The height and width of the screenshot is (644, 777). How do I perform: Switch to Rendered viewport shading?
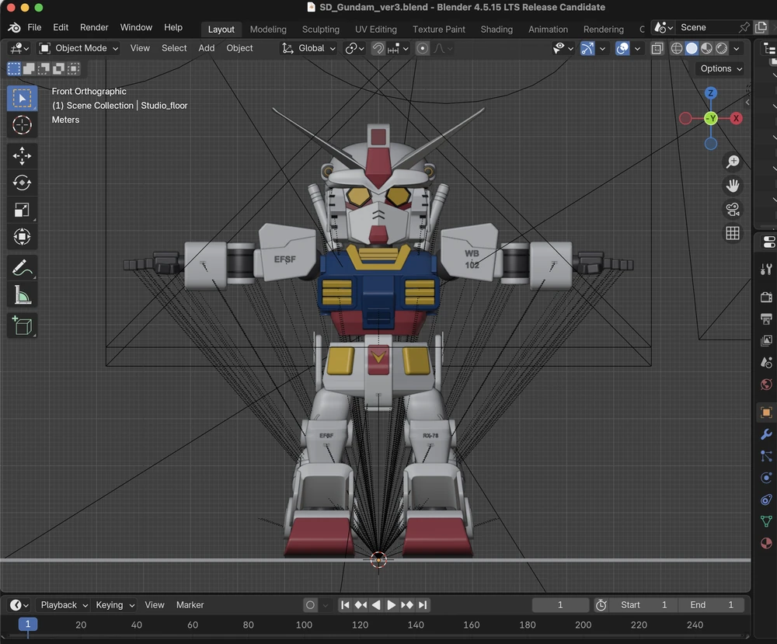722,48
